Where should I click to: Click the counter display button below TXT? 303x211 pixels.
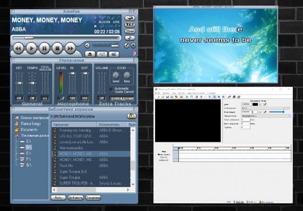[x=130, y=31]
